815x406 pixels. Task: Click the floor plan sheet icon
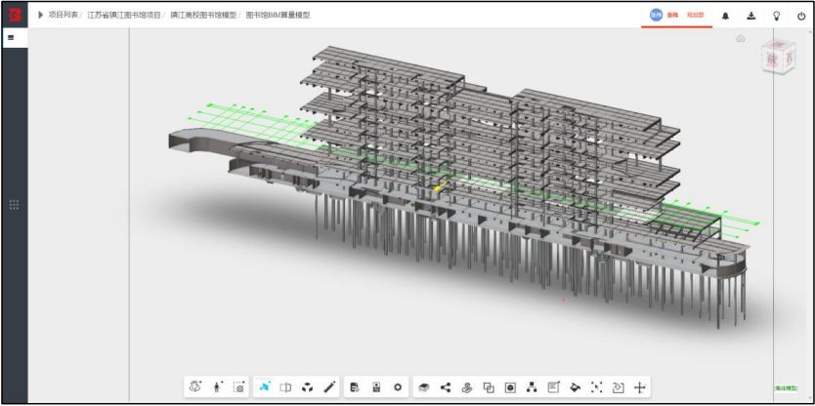(377, 386)
